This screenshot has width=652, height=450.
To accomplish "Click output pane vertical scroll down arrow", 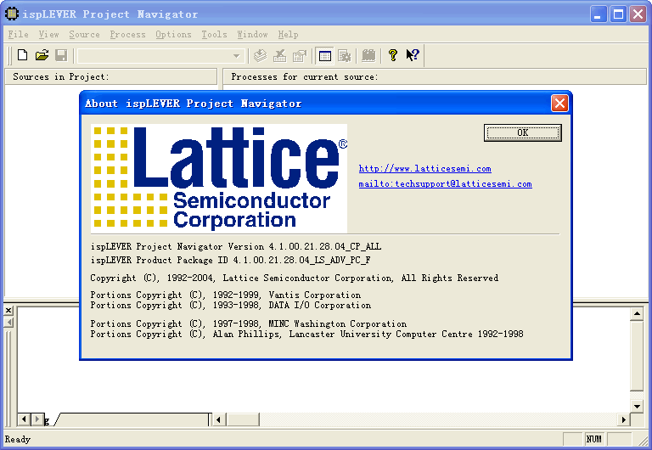I will point(637,407).
